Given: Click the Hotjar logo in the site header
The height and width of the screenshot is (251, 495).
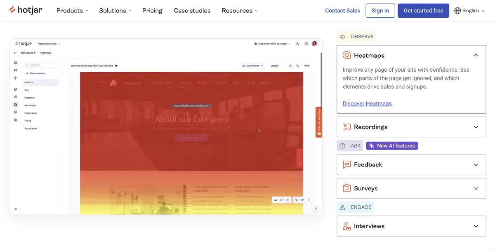Looking at the screenshot, I should 26,10.
